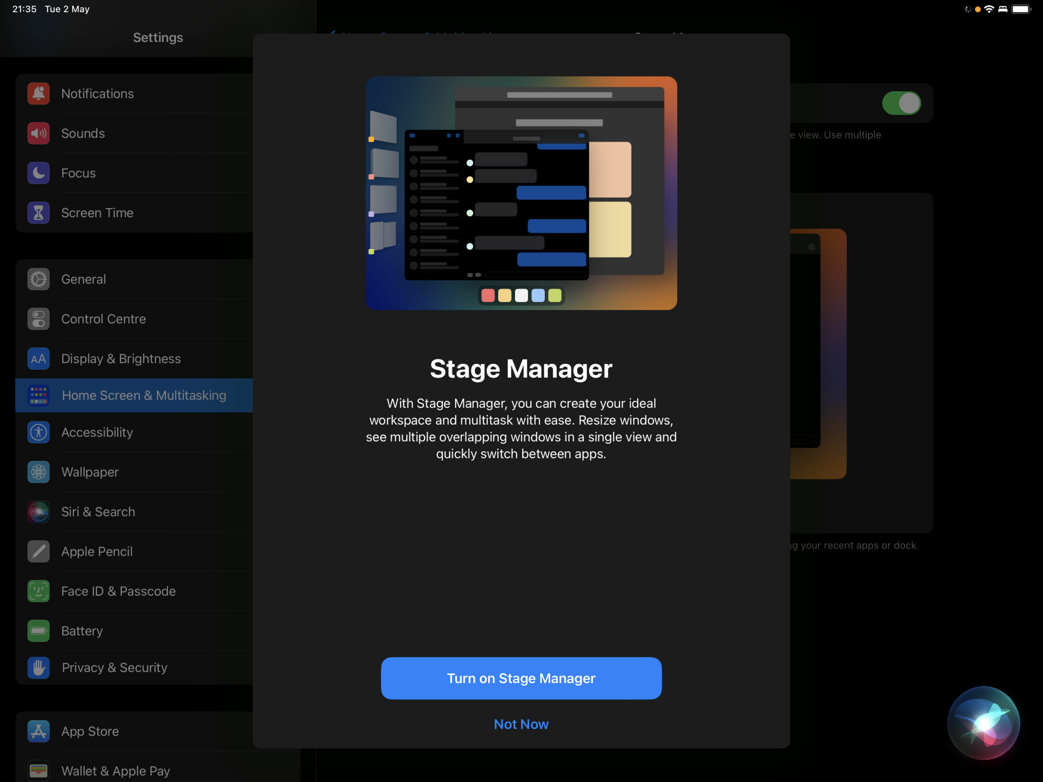
Task: Open Control Centre settings
Action: click(134, 319)
